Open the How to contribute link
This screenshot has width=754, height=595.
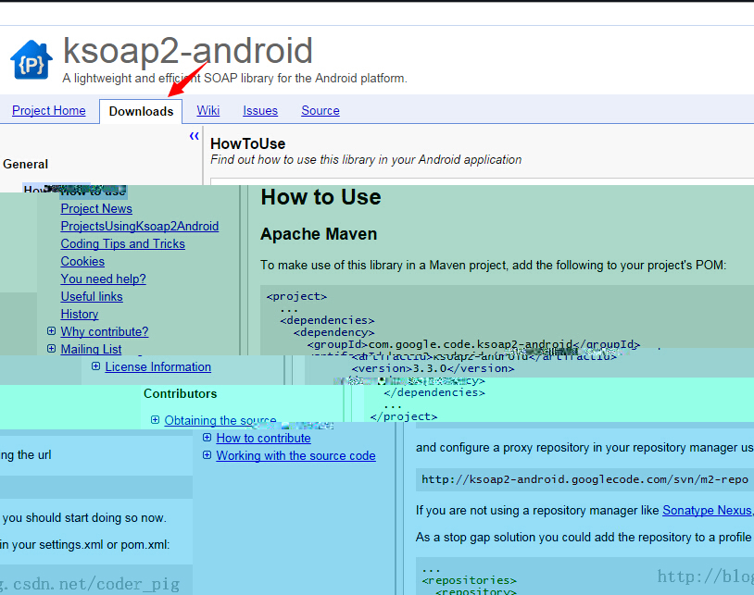tap(263, 438)
